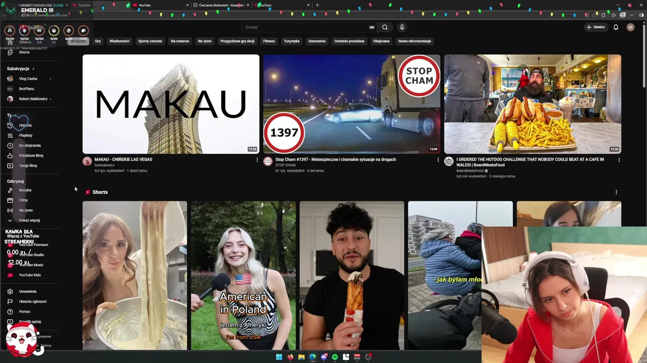Image resolution: width=647 pixels, height=363 pixels.
Task: Open Muzyka under Odkrywaj
Action: (x=25, y=190)
